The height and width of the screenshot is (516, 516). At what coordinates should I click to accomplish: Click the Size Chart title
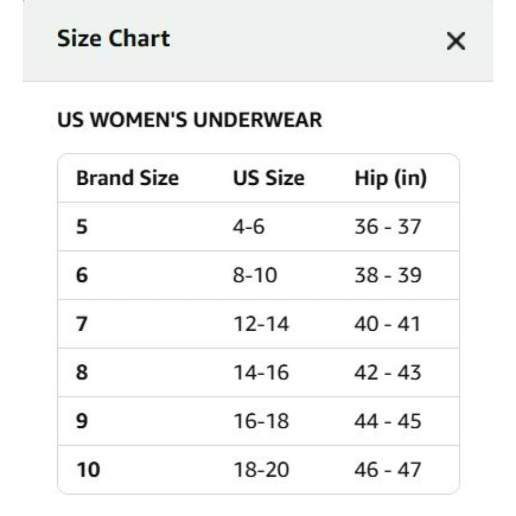(x=114, y=39)
